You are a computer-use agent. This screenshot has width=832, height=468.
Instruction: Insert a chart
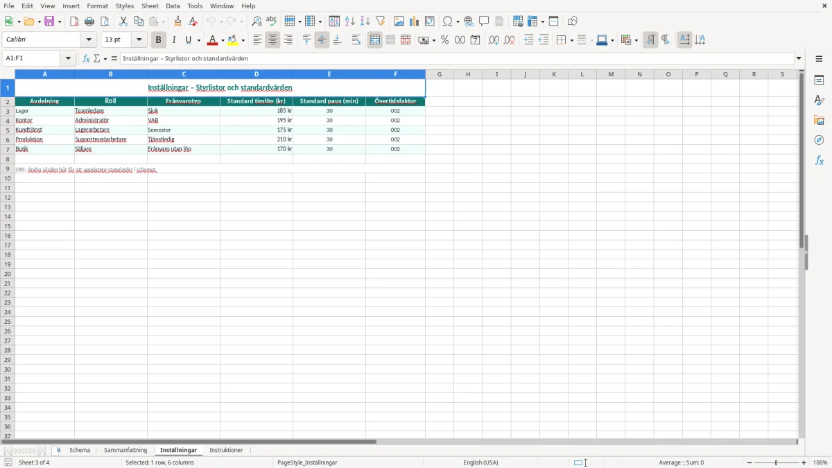(x=415, y=21)
